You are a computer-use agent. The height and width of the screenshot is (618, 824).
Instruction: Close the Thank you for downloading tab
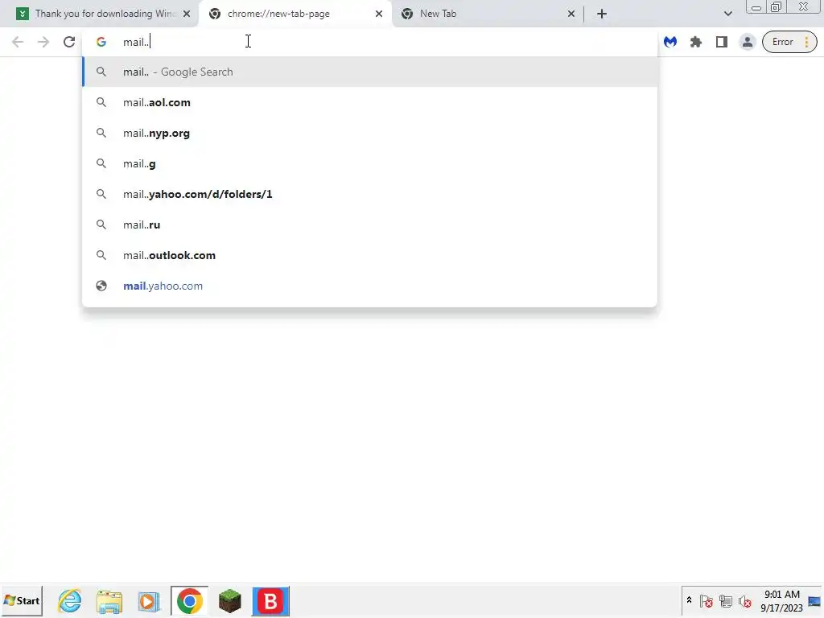click(x=187, y=14)
